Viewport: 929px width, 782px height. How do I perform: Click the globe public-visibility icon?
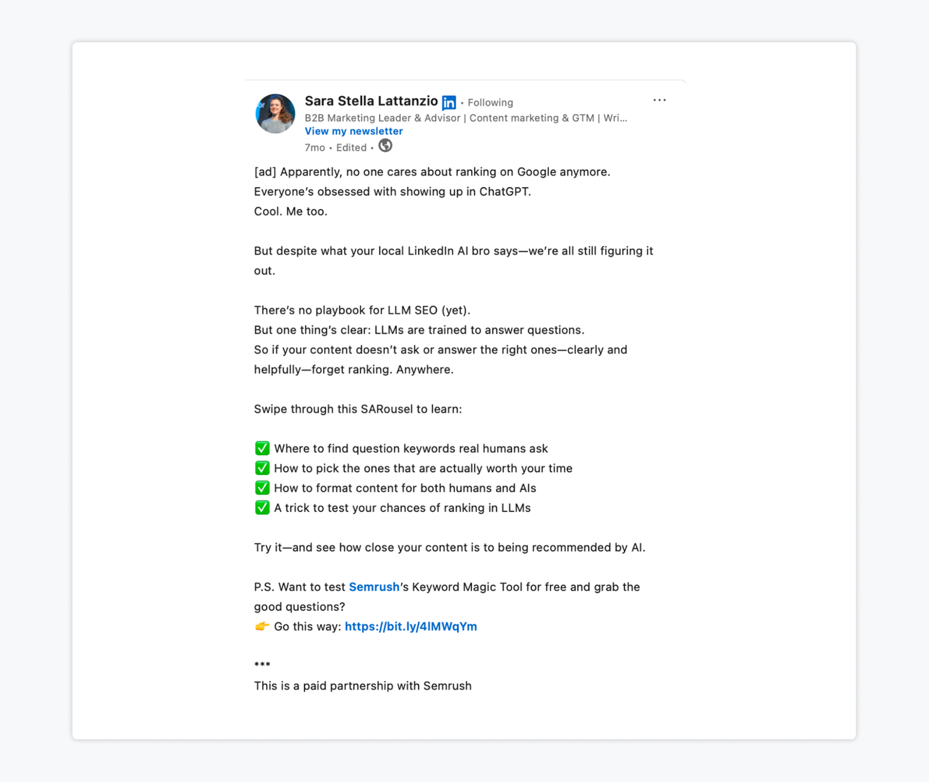[385, 146]
